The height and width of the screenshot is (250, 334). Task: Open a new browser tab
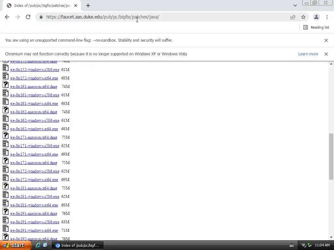(x=88, y=6)
